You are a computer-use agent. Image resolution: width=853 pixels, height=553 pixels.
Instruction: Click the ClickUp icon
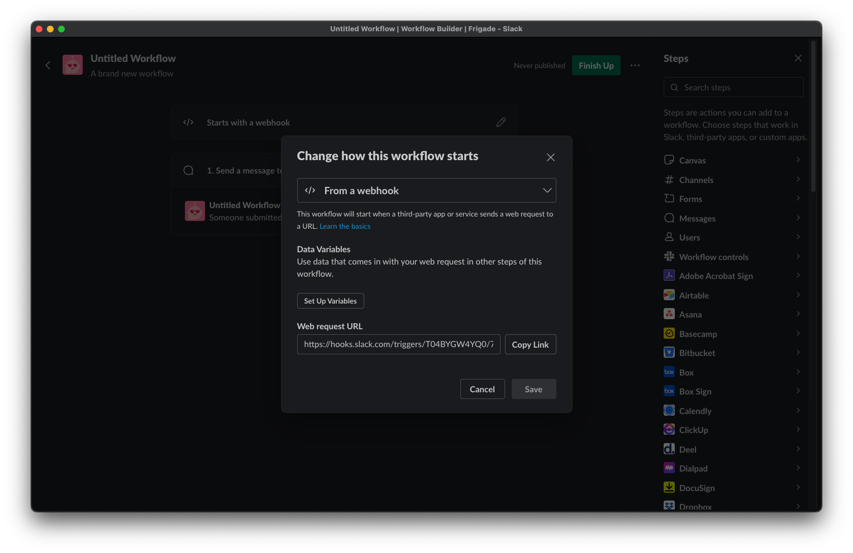669,429
